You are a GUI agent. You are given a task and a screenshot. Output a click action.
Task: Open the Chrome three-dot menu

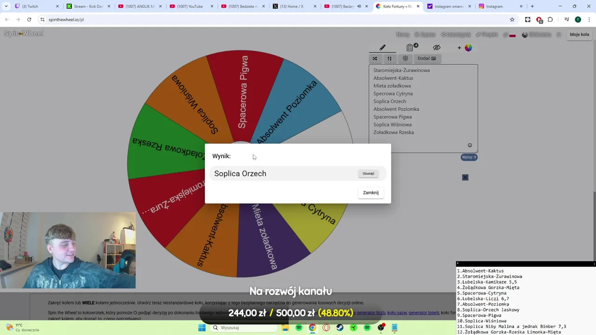pos(589,20)
